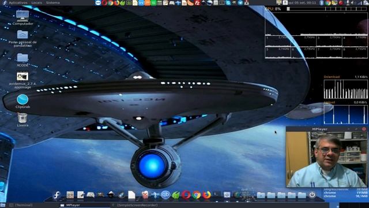Open the blank document icon in dock
The width and height of the screenshot is (369, 208).
(131, 195)
